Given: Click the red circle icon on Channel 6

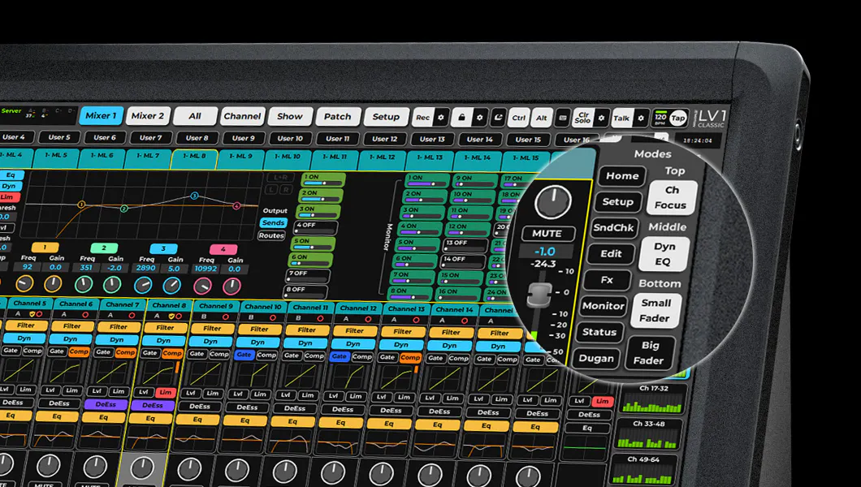Looking at the screenshot, I should click(x=85, y=315).
